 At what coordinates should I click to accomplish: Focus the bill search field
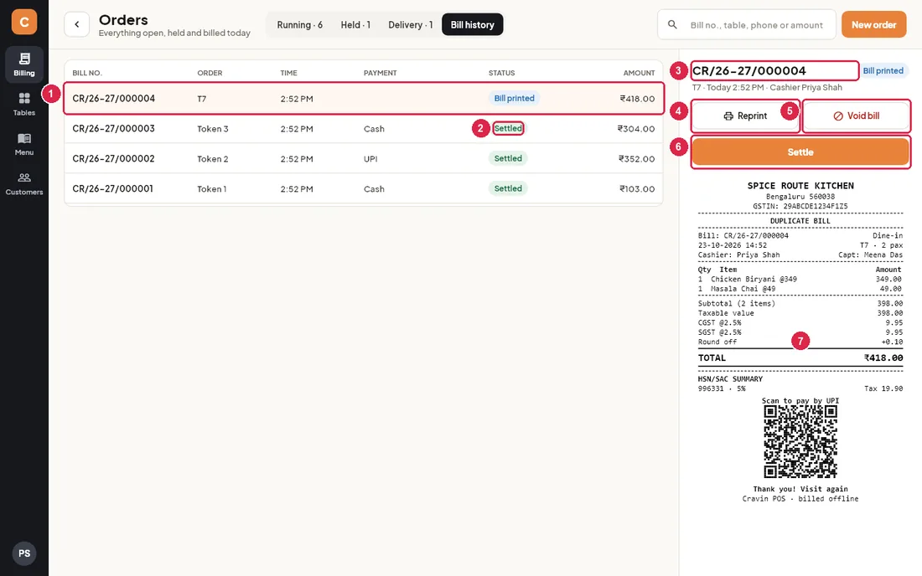(747, 24)
